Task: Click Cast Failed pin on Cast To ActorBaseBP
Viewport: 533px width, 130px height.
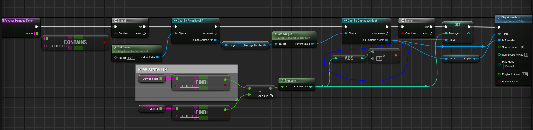Action: [x=216, y=33]
